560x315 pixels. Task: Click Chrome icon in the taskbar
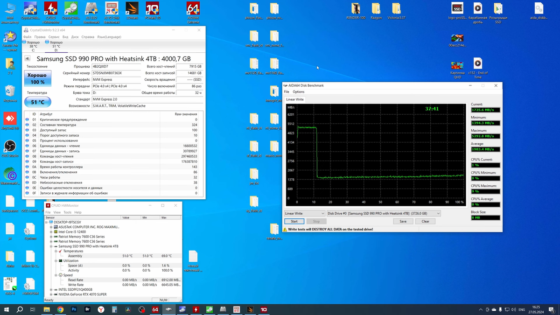(x=60, y=309)
